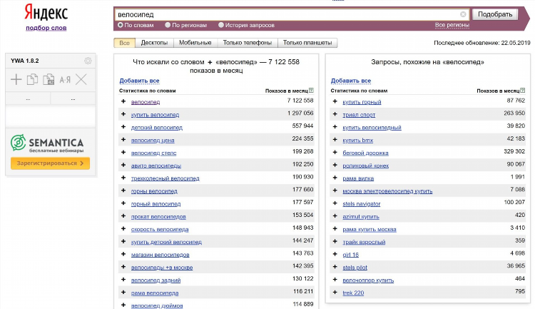The image size is (535, 309).
Task: Add 'трехколесный велосипед' with its plus icon
Action: tap(123, 178)
